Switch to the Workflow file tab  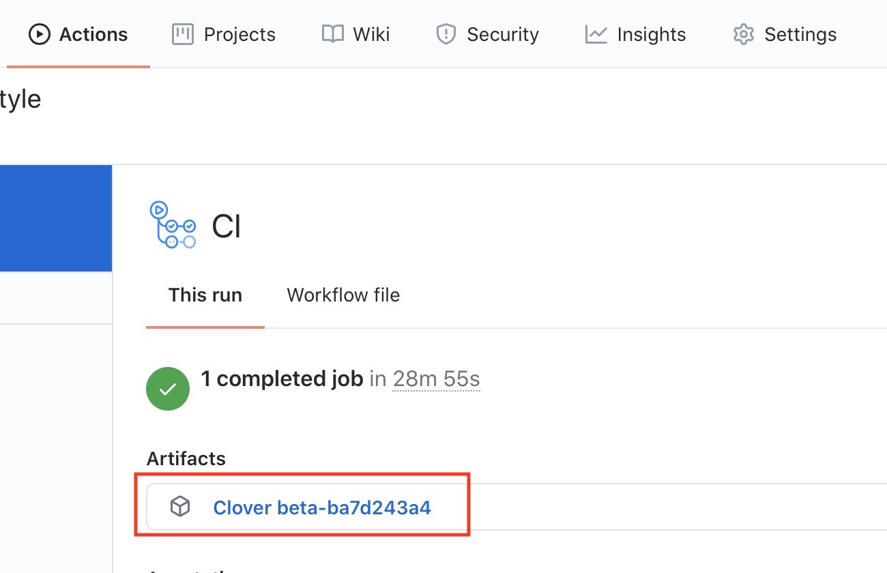coord(343,295)
